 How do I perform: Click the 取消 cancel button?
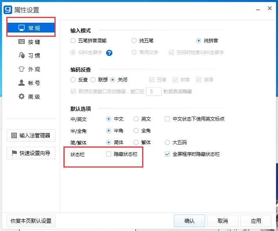[x=223, y=221]
